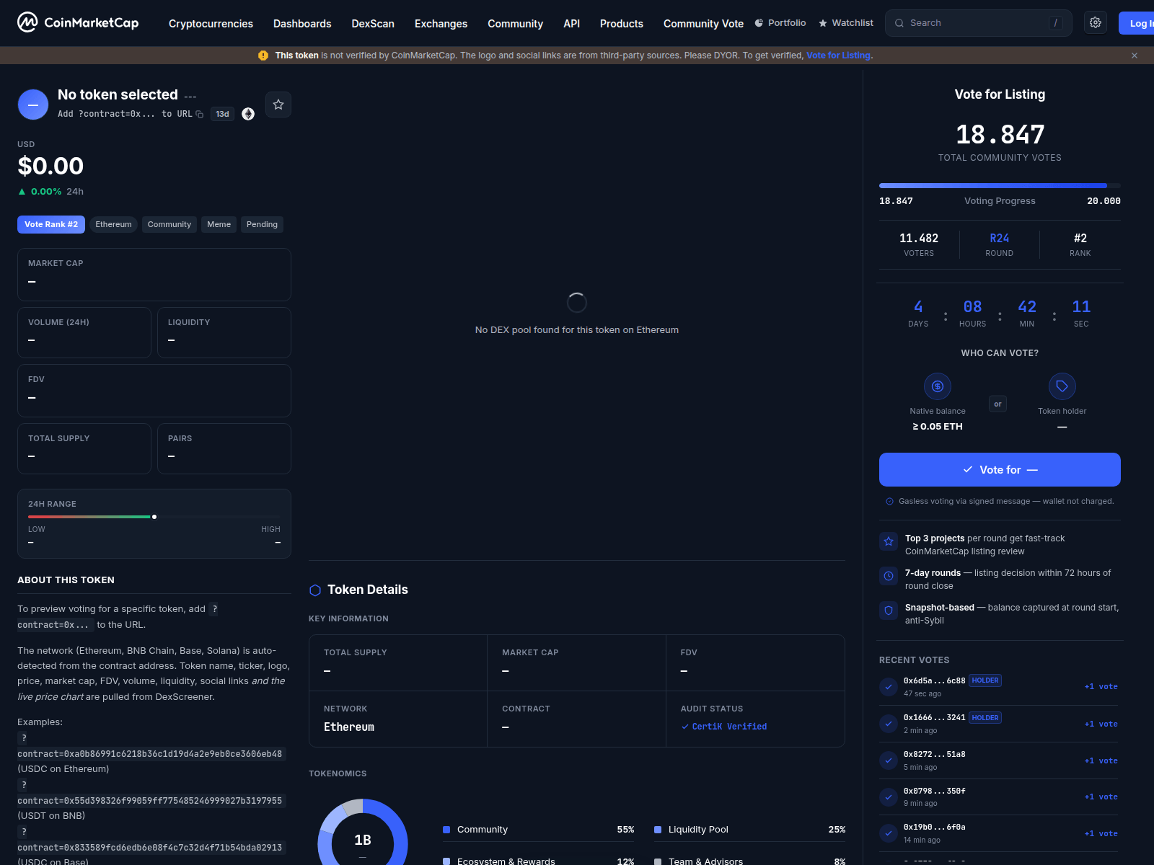Open the Cryptocurrencies menu
Screen dimensions: 1154x865
[x=211, y=24]
